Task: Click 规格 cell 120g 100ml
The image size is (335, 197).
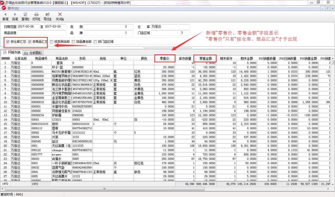Action: coord(103,80)
